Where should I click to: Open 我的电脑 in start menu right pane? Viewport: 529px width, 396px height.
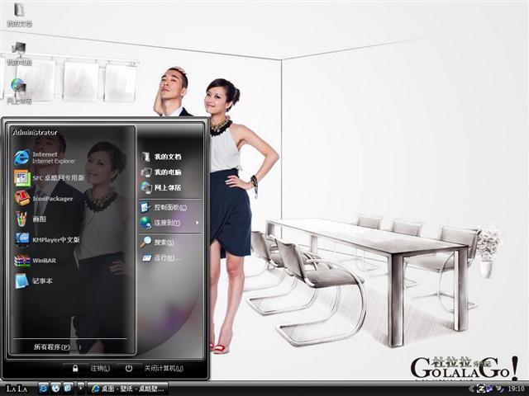coord(161,172)
